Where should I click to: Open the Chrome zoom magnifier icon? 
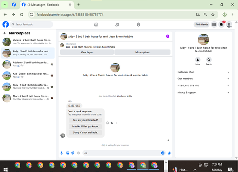coord(205,15)
